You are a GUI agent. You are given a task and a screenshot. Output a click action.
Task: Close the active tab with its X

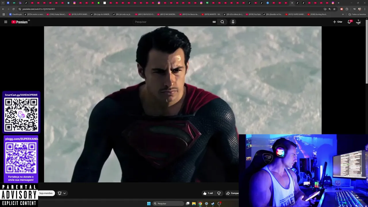(292, 3)
